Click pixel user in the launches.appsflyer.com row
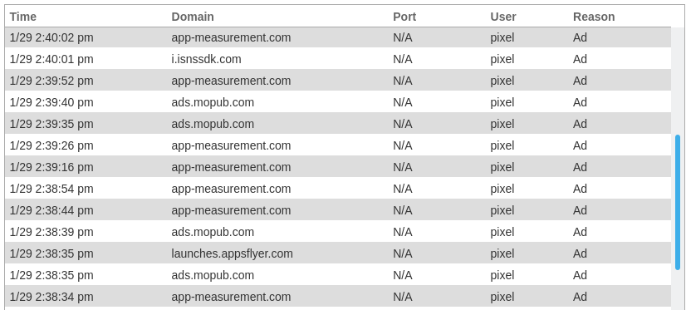Viewport: 691px width, 310px height. click(502, 253)
